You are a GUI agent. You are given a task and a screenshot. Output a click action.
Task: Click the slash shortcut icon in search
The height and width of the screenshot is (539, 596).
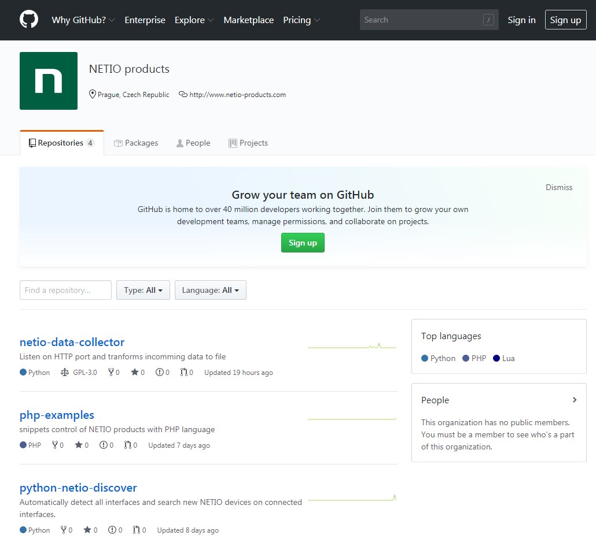pos(488,20)
